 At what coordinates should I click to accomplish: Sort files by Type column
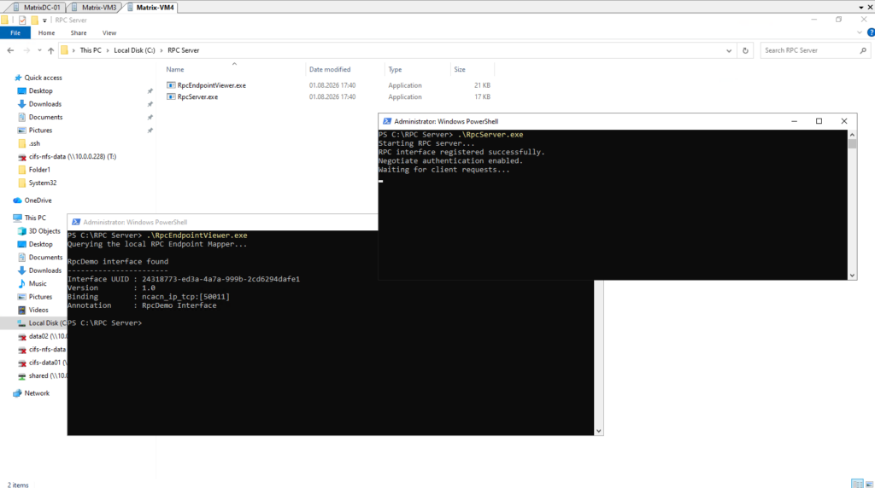[395, 69]
